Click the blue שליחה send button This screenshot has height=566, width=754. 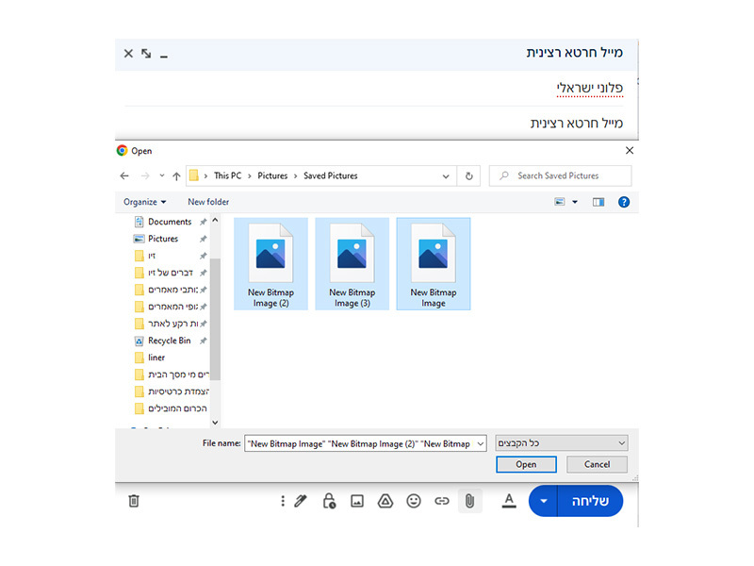point(590,501)
